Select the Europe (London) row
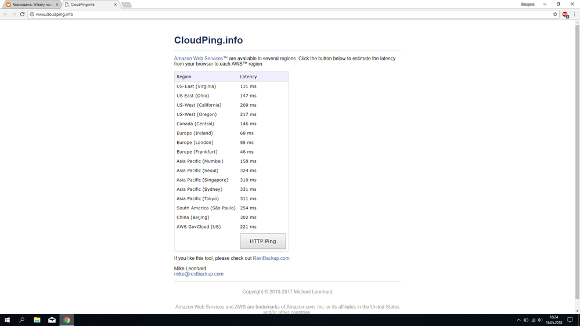The width and height of the screenshot is (580, 326). [232, 142]
